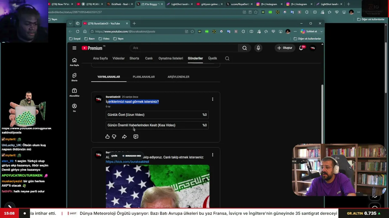Open the Basın bookmarks folder
The height and width of the screenshot is (218, 389).
89,39
